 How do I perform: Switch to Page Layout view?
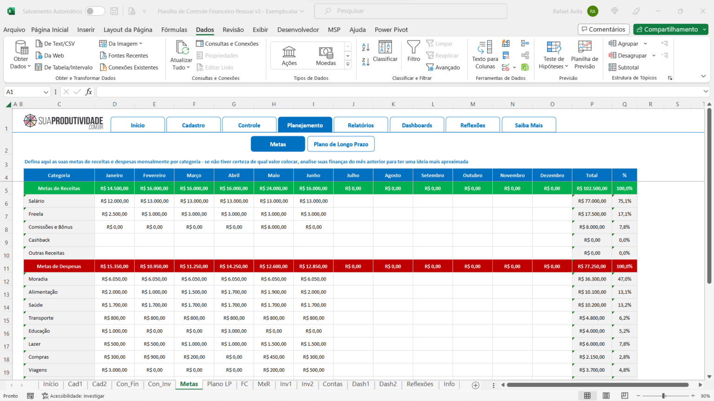[x=606, y=396]
